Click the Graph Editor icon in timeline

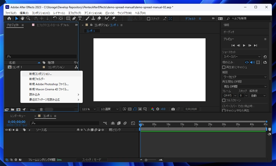coord(133,123)
